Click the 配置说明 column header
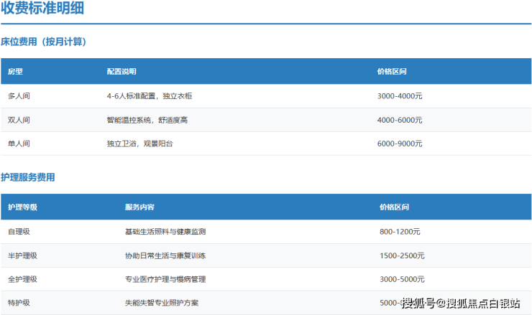Viewport: 532px width, 315px height. tap(121, 72)
